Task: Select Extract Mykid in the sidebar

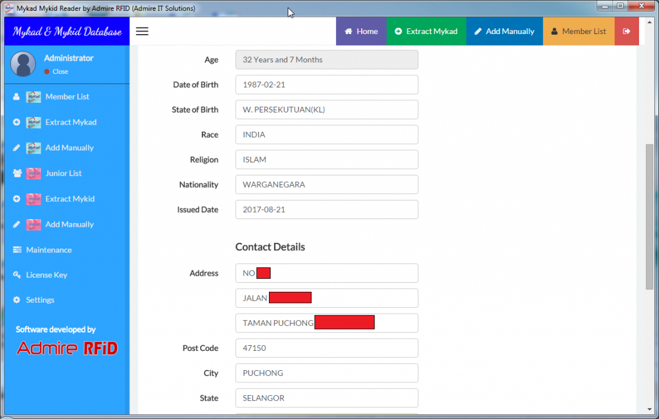Action: coord(70,199)
